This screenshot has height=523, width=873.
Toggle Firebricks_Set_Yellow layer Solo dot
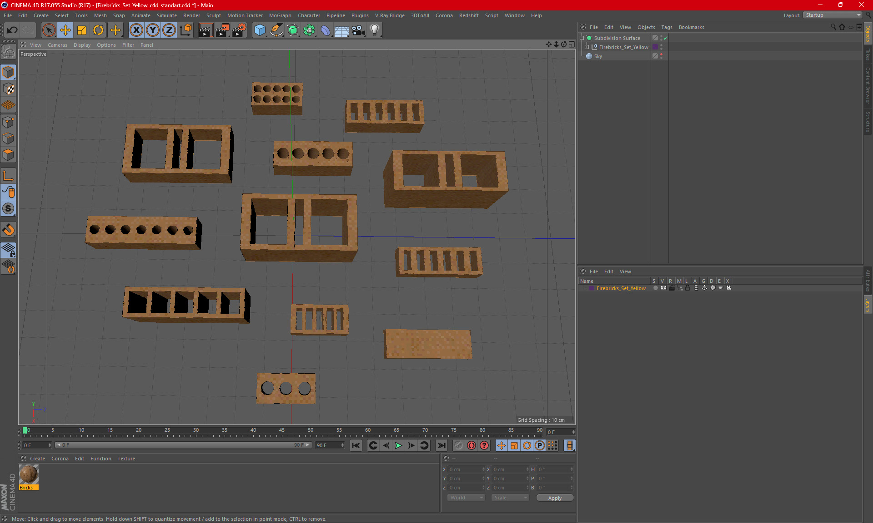(x=655, y=288)
